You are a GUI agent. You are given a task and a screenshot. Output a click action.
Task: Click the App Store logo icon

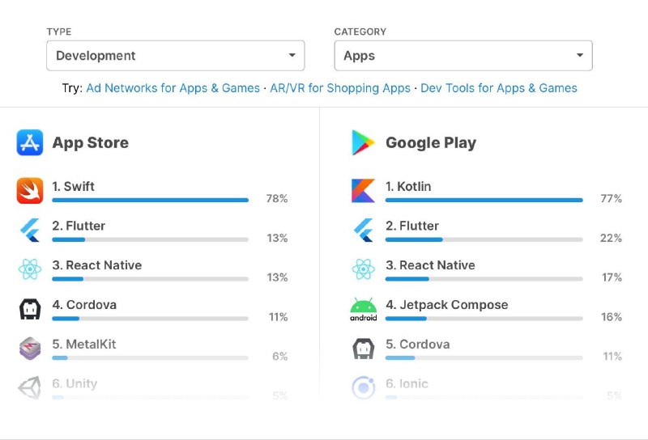[x=30, y=142]
